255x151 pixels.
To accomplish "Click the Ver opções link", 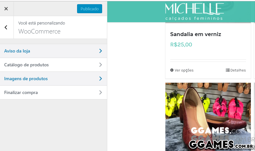I will pos(182,70).
